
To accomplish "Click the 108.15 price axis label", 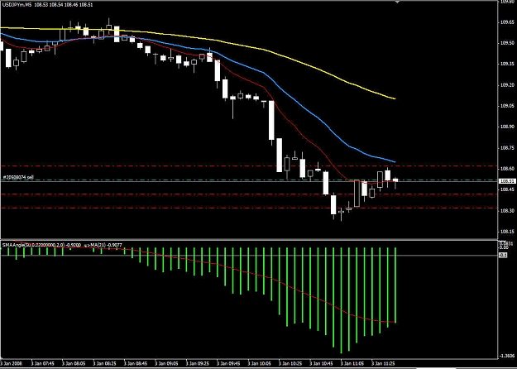I will [x=508, y=232].
